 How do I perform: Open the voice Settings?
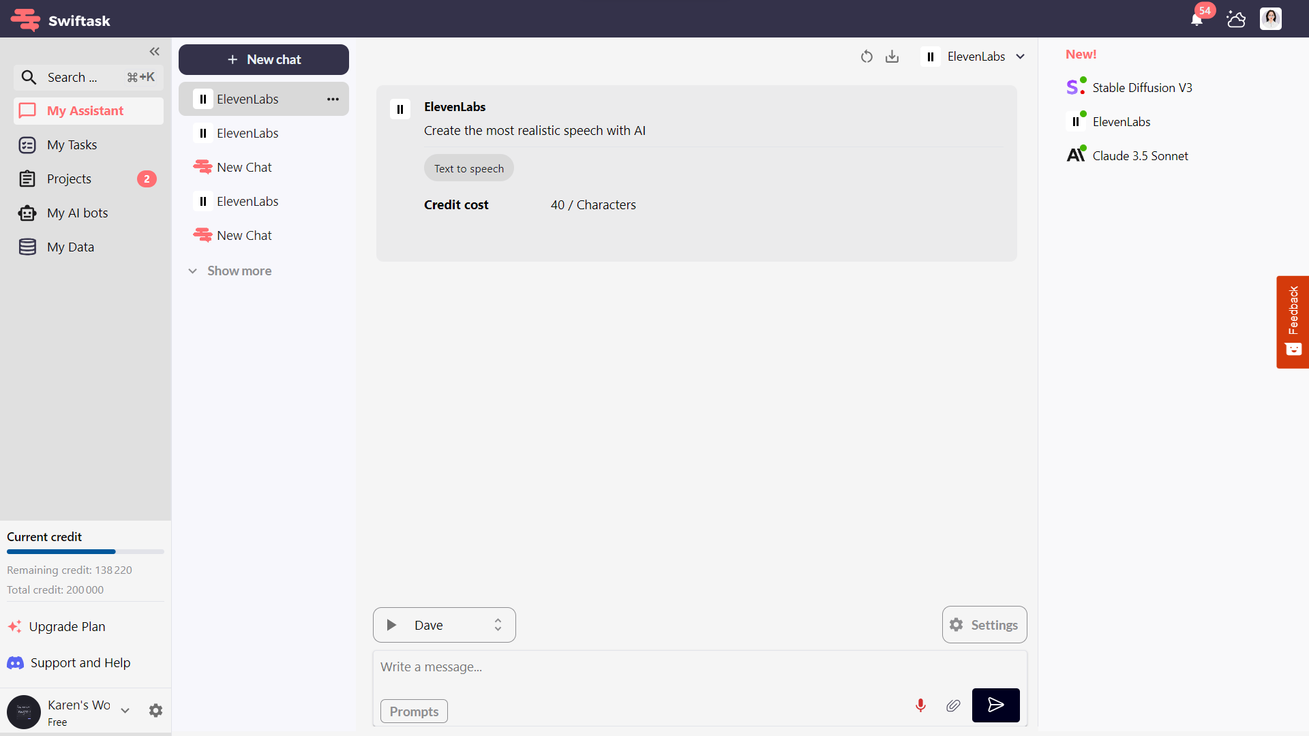point(984,625)
